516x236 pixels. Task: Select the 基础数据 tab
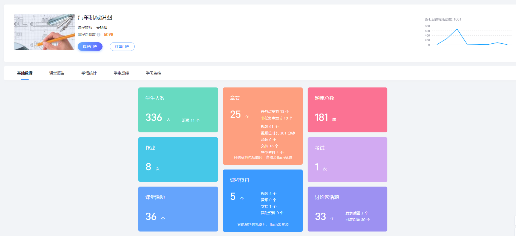pos(25,73)
